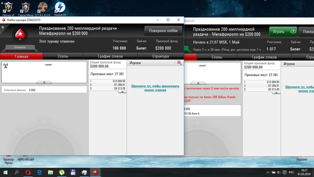Switch to PokerStars from the taskbar
Image resolution: width=314 pixels, height=177 pixels.
(x=95, y=172)
